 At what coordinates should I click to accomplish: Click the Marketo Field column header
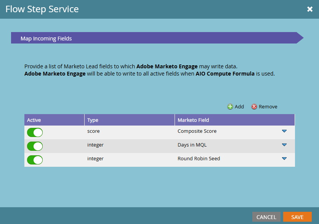click(x=193, y=120)
